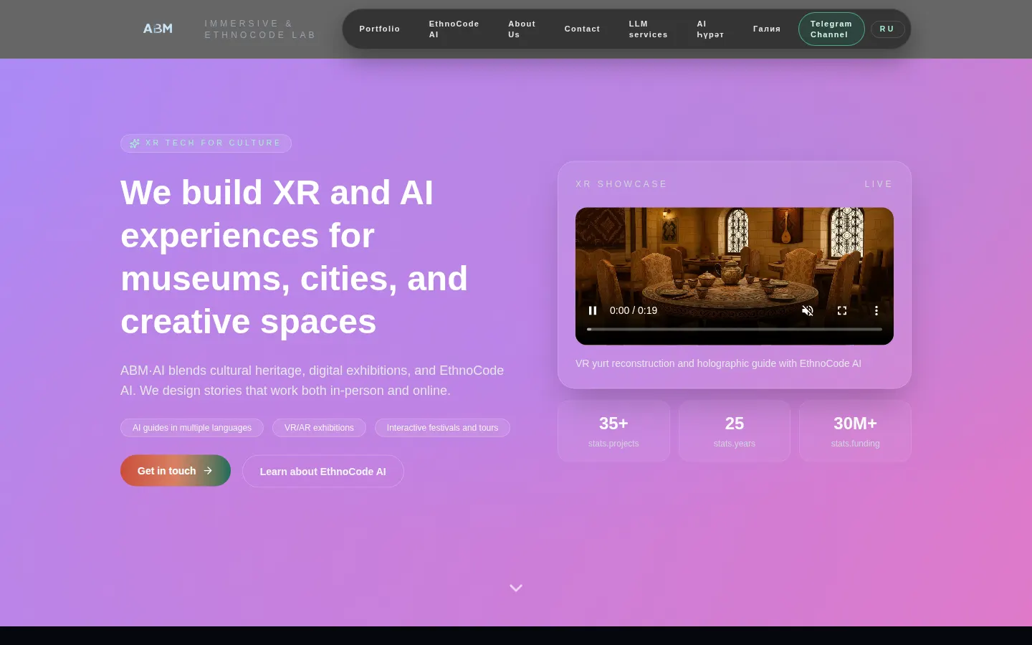Click the Get in touch button
Viewport: 1032px width, 645px height.
coord(176,471)
